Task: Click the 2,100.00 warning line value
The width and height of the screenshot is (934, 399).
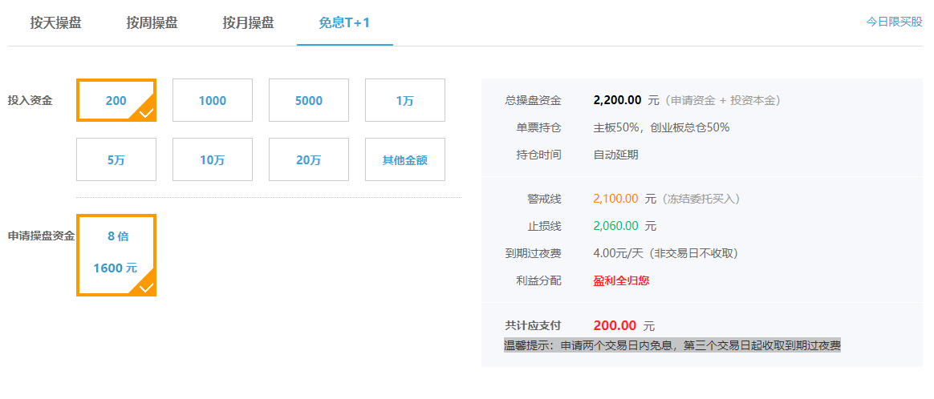Action: pyautogui.click(x=616, y=199)
